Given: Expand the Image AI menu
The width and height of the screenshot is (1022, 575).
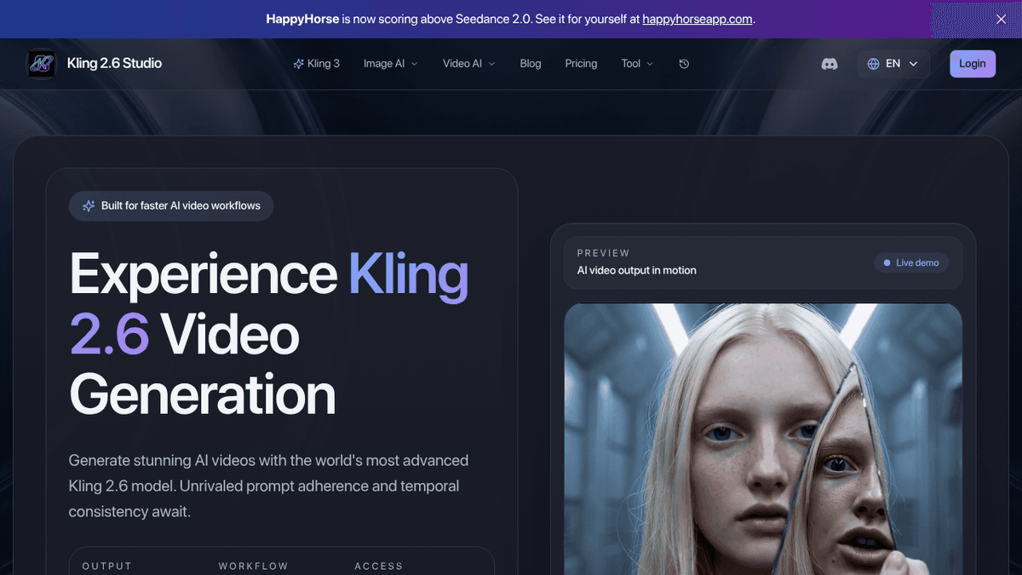Looking at the screenshot, I should tap(391, 64).
